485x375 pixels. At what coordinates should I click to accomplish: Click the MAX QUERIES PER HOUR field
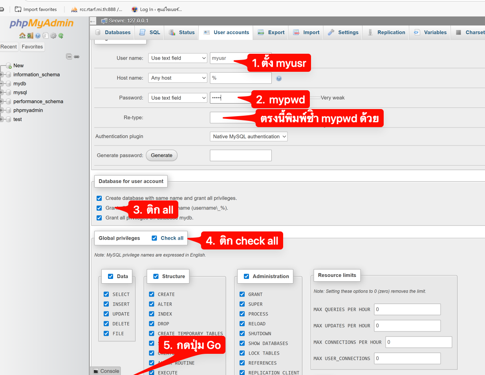[407, 309]
